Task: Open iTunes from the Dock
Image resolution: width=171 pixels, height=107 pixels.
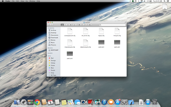Action: pos(104,102)
